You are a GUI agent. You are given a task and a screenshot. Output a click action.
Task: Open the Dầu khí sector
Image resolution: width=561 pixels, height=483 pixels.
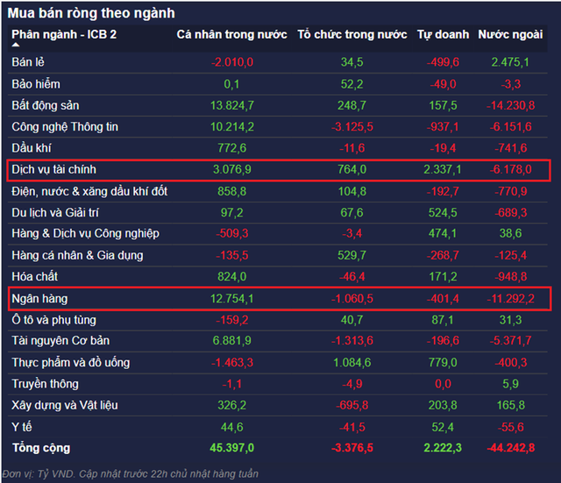(32, 148)
